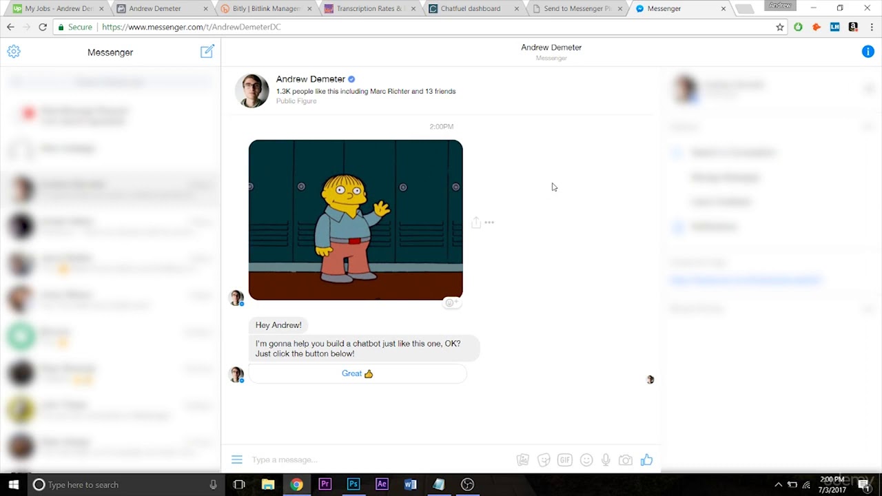Close the Messenger browser tab
The image size is (882, 496).
coord(723,9)
